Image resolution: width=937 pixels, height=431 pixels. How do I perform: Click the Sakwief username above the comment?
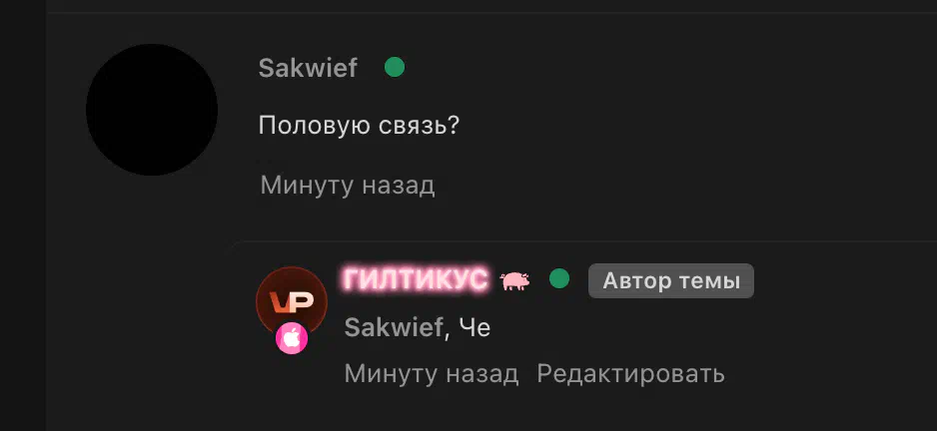[x=308, y=68]
